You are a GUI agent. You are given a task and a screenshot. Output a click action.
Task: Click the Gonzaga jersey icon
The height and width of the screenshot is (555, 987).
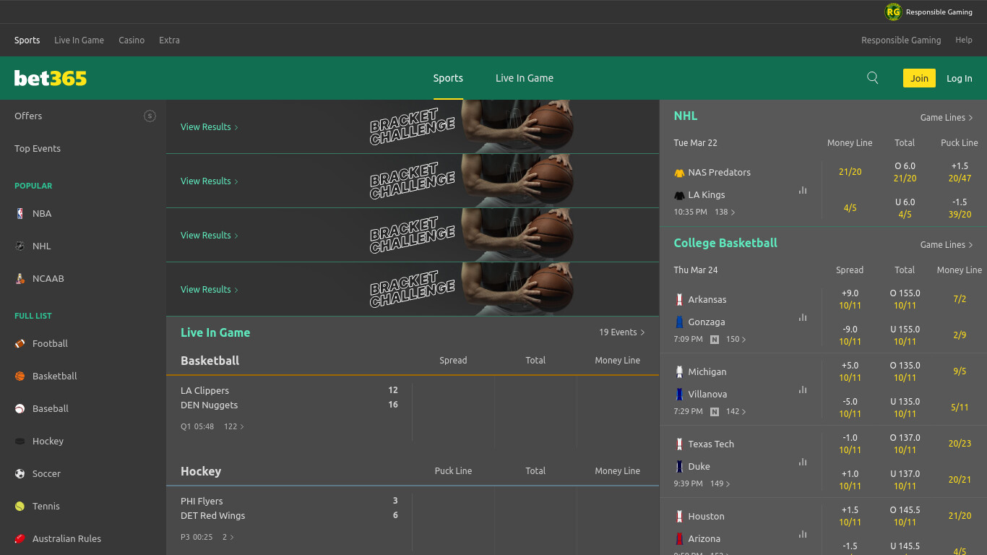679,322
